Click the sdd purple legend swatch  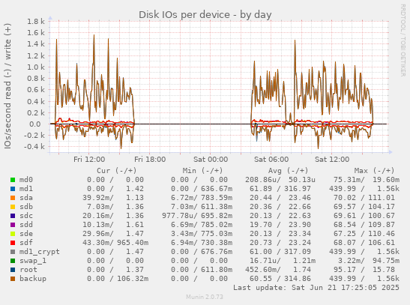click(x=13, y=225)
